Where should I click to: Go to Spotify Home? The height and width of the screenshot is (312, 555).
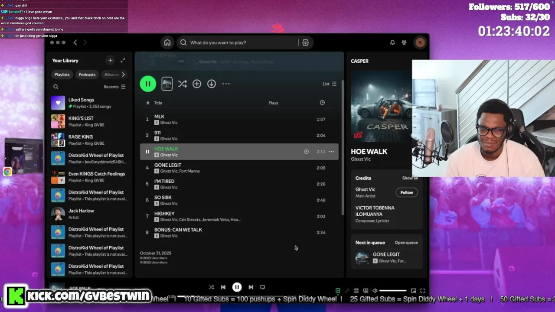pyautogui.click(x=167, y=42)
